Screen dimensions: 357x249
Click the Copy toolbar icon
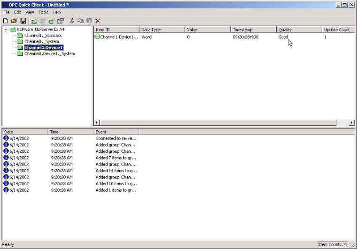(x=80, y=21)
